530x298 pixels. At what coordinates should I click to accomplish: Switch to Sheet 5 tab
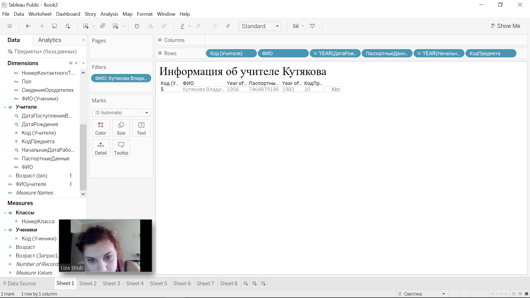pos(158,283)
